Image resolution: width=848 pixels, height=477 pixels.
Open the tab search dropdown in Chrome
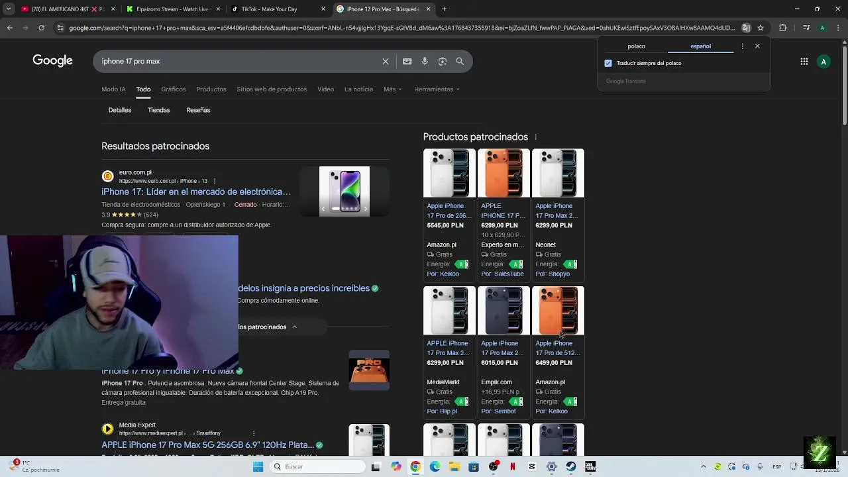(x=9, y=9)
